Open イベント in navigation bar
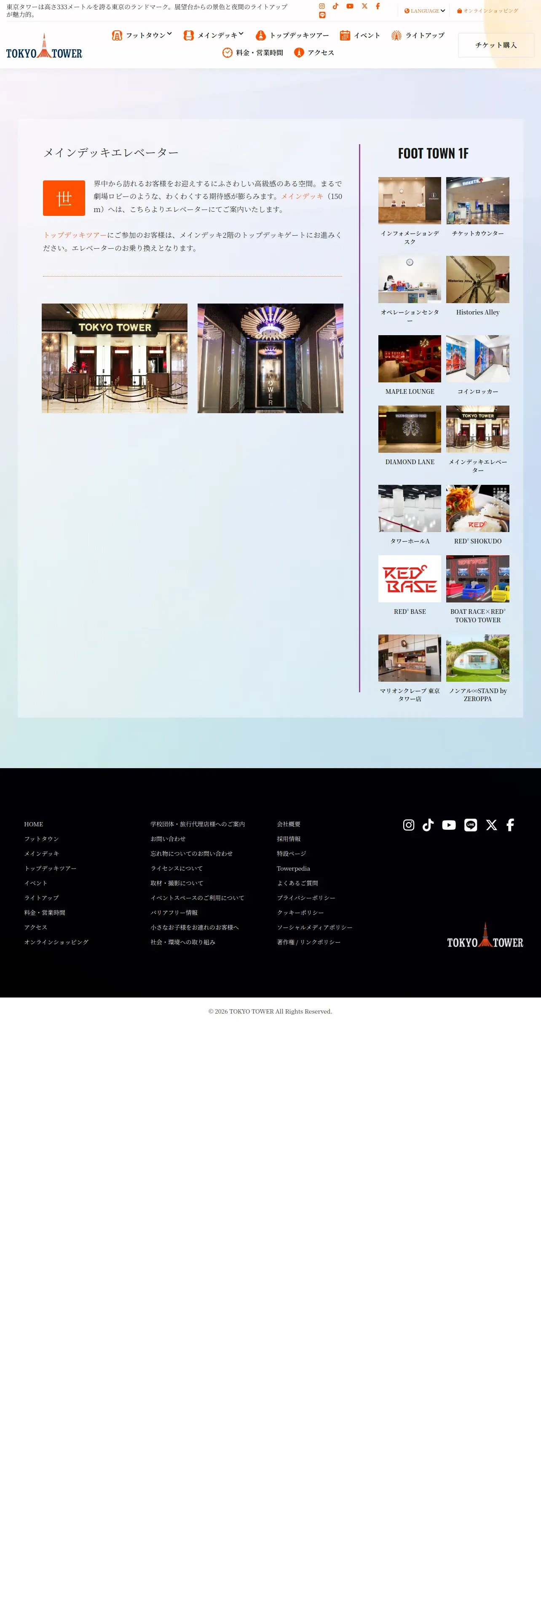The height and width of the screenshot is (1624, 541). pos(360,35)
